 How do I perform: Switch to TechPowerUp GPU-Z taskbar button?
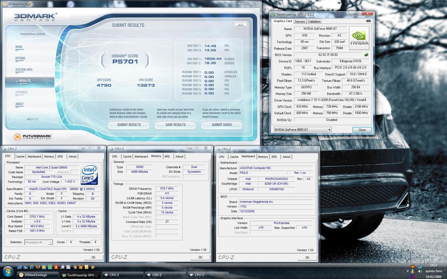coord(80,275)
